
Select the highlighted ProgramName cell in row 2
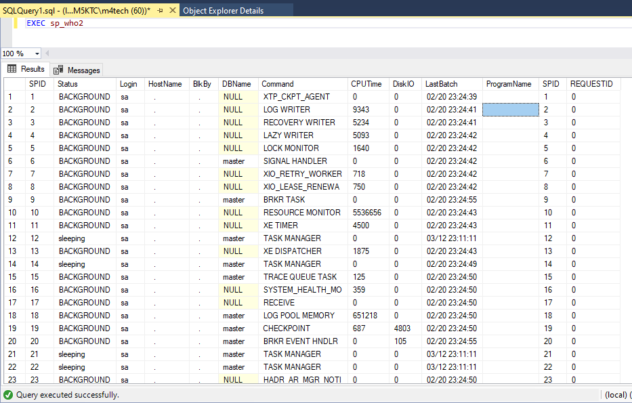[x=510, y=110]
